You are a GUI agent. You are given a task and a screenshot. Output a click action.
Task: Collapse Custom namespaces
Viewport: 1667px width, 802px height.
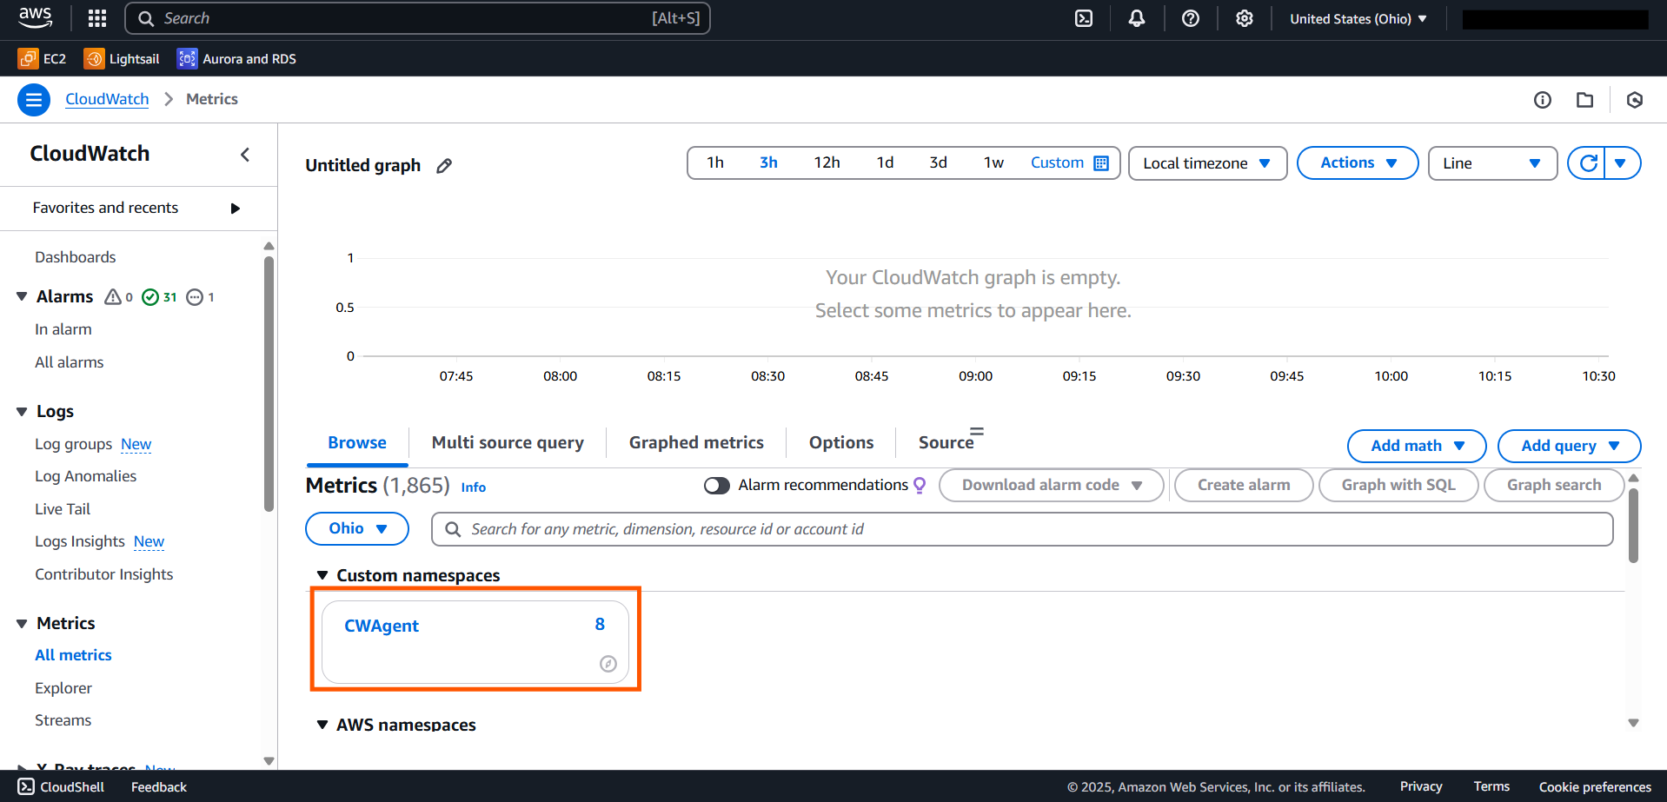(322, 576)
